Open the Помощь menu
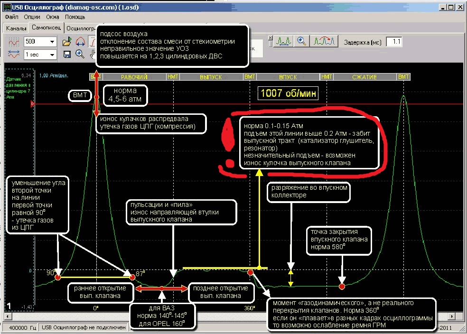 75,17
